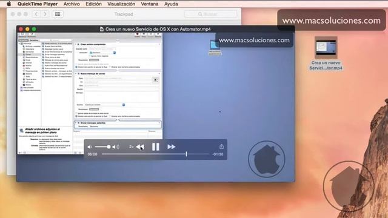This screenshot has height=218, width=388.
Task: Click the document icon in QuickTime title bar
Action: point(101,29)
